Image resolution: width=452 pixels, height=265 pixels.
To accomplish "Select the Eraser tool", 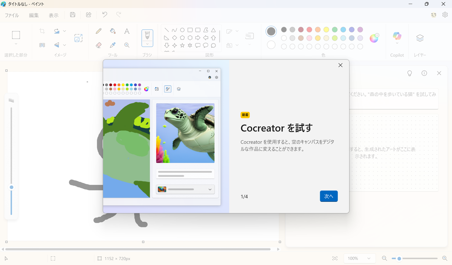I will 99,45.
